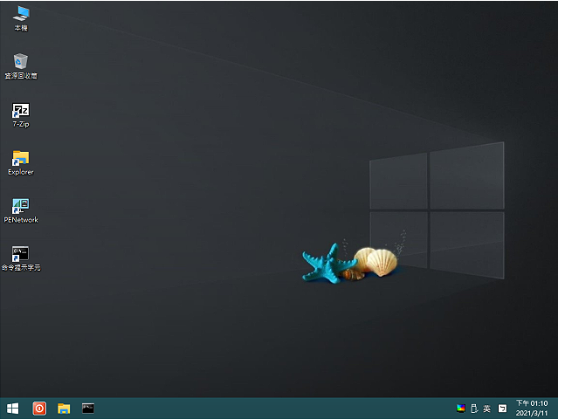The height and width of the screenshot is (419, 565).
Task: Click the date 2021/3/11 in taskbar
Action: click(x=532, y=413)
